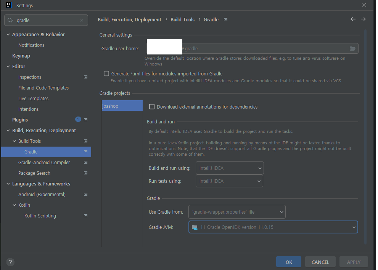Click Build Tools breadcrumb
The height and width of the screenshot is (270, 378).
click(182, 19)
